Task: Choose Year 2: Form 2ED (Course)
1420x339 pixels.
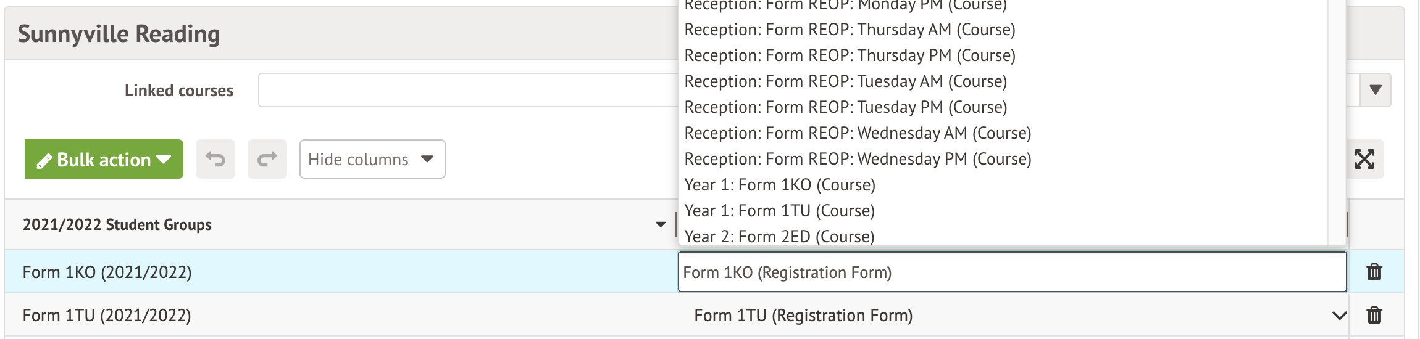Action: (x=779, y=236)
